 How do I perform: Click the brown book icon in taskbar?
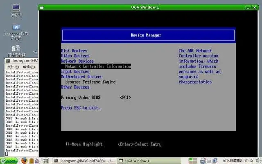coord(31,161)
